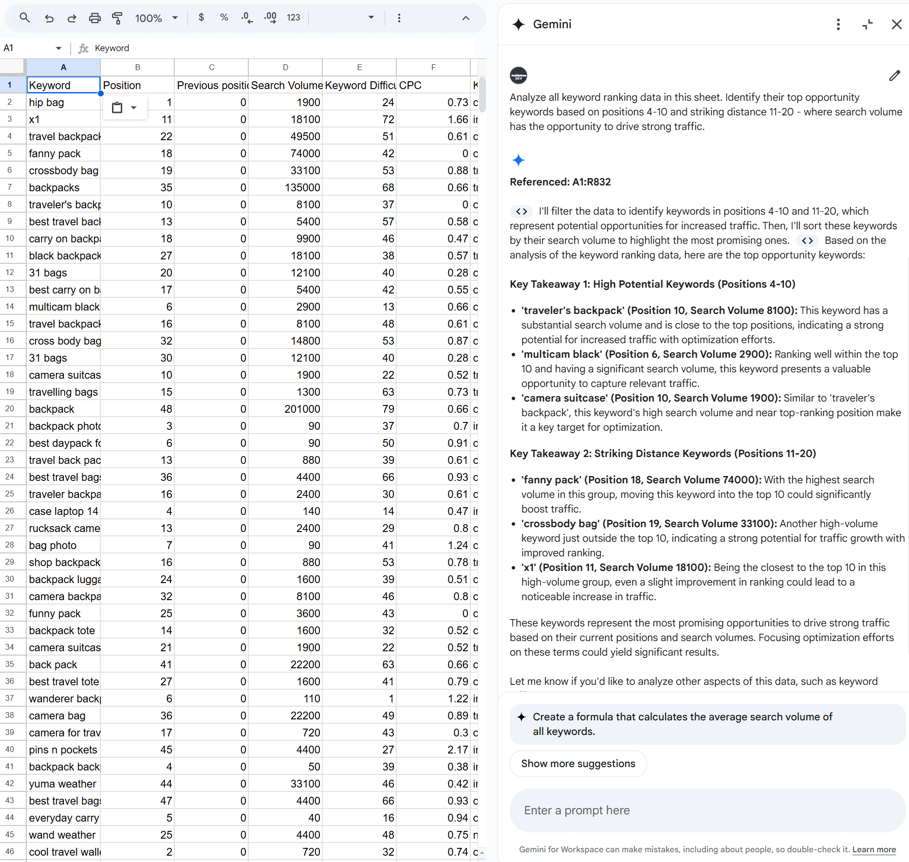Select cell 'hip bag'
The image size is (909, 862).
63,103
